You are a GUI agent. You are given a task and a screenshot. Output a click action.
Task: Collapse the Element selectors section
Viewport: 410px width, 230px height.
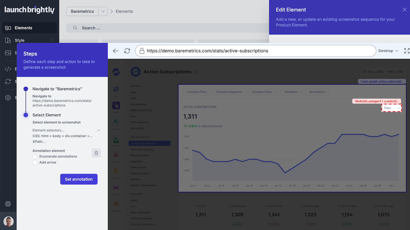coord(99,130)
